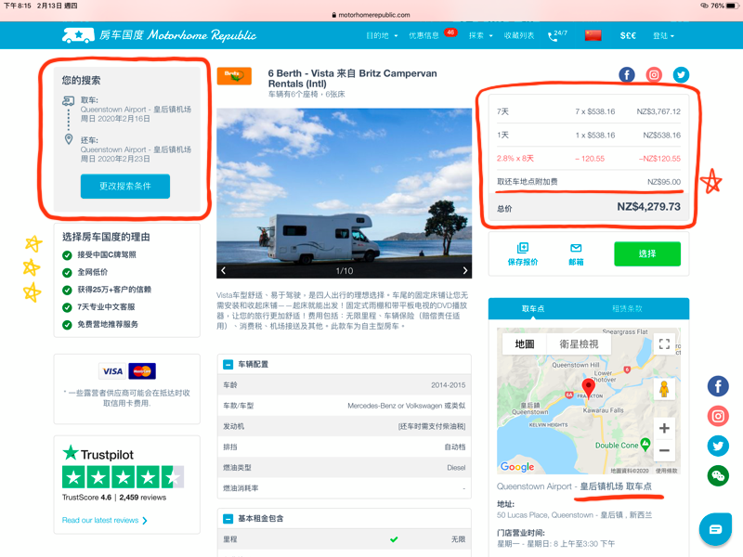This screenshot has width=743, height=557.
Task: Open the 24/7 phone contact icon
Action: (557, 35)
